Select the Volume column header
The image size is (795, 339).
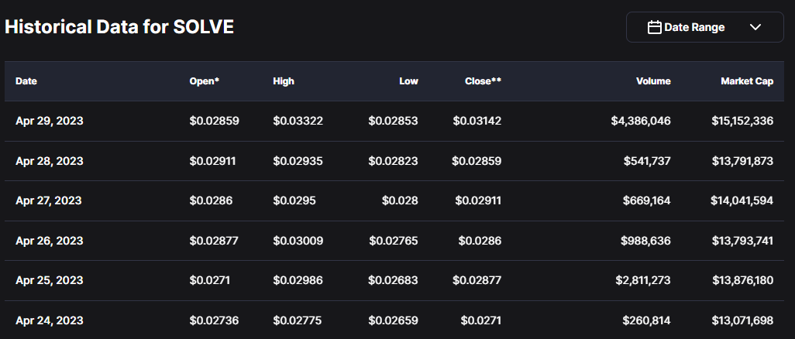pyautogui.click(x=653, y=80)
